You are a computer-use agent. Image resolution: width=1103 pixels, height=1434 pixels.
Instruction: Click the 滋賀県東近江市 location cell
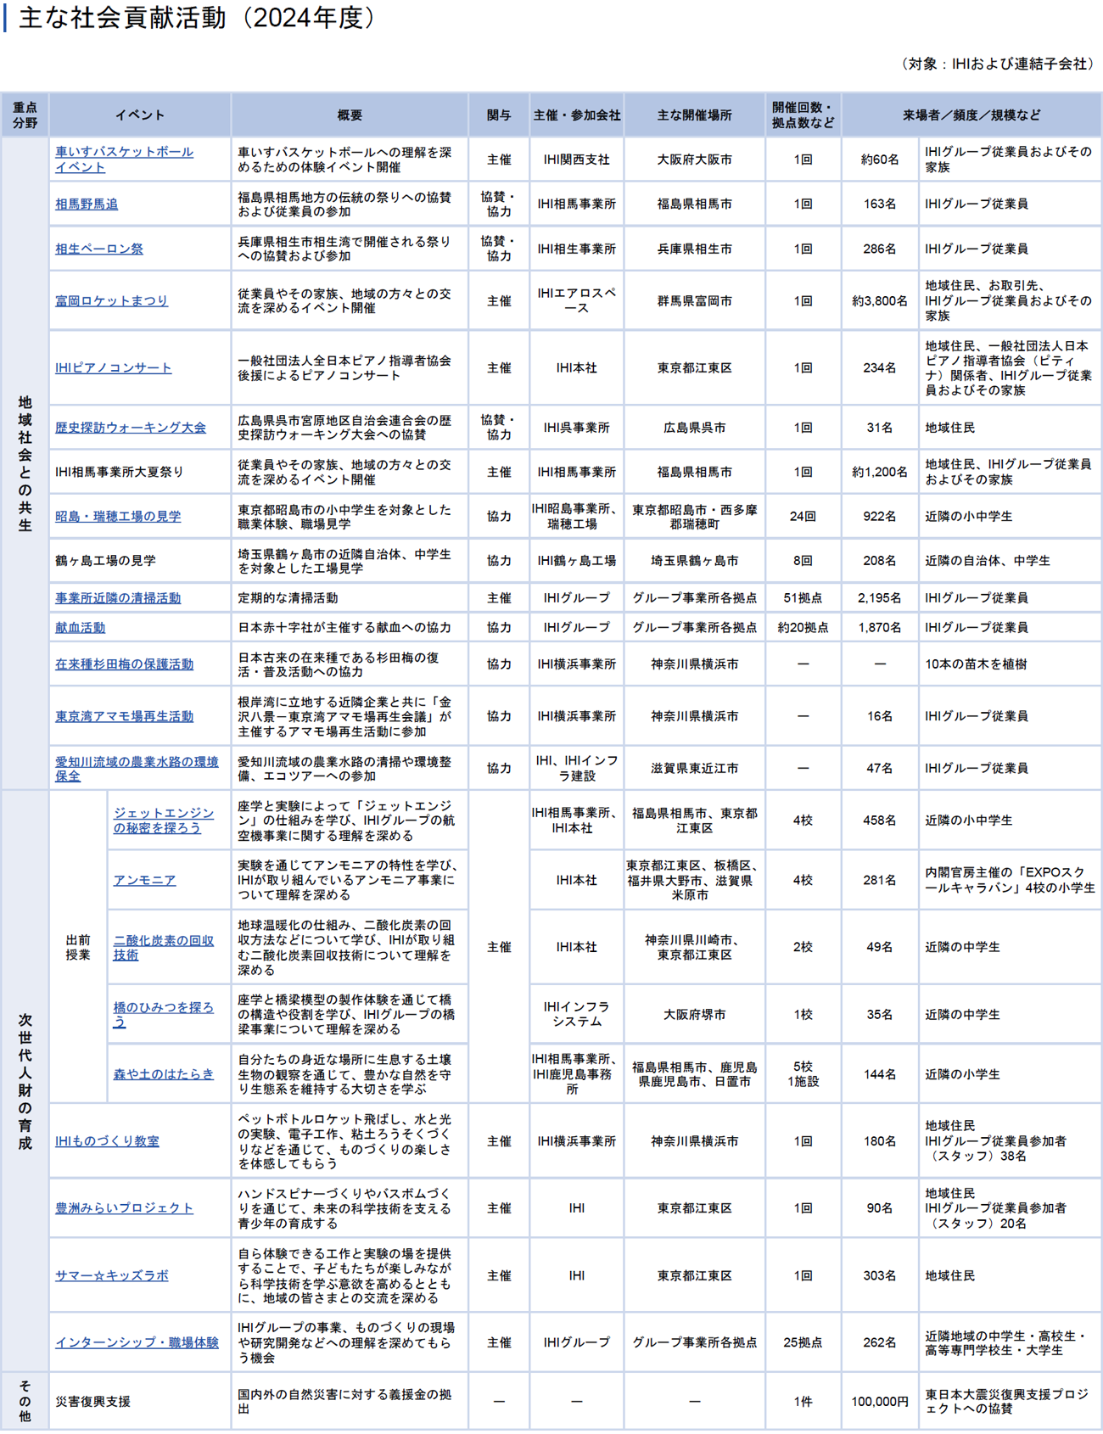click(694, 769)
